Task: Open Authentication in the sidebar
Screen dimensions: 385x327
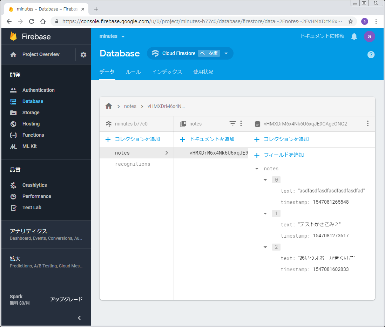Action: pos(38,90)
